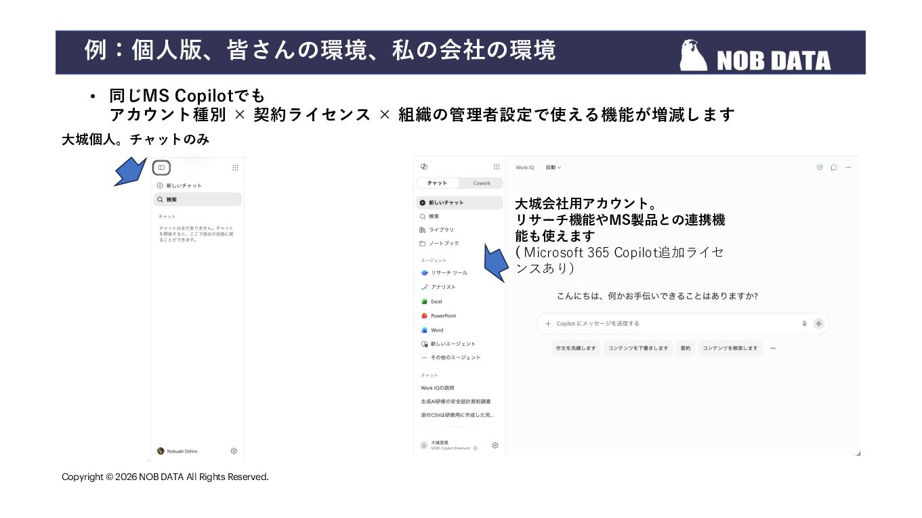Image resolution: width=922 pixels, height=518 pixels.
Task: Click the green shield icon
Action: (820, 167)
